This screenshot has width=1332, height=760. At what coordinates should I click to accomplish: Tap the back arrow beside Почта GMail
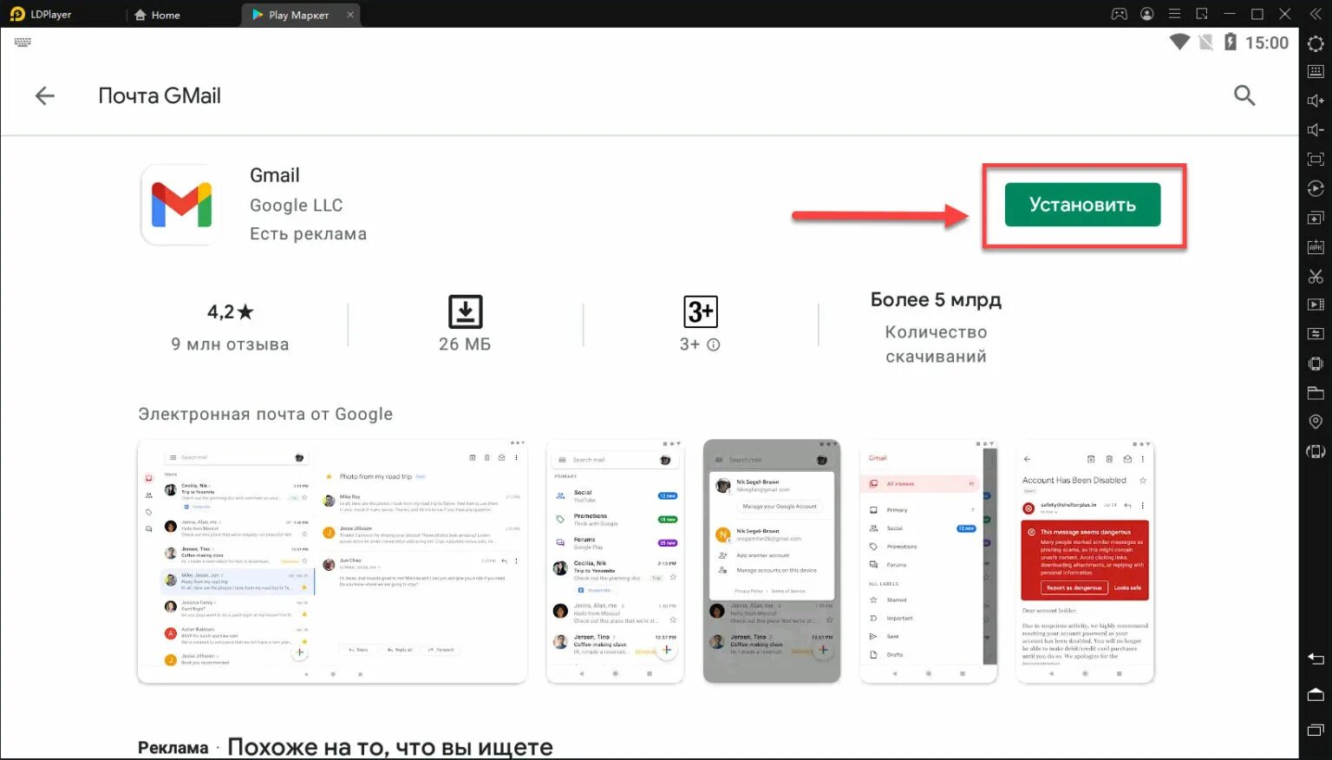44,96
